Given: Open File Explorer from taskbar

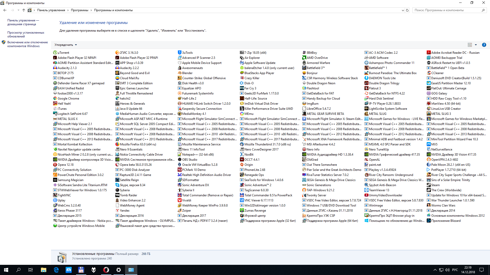Looking at the screenshot, I should tap(44, 270).
